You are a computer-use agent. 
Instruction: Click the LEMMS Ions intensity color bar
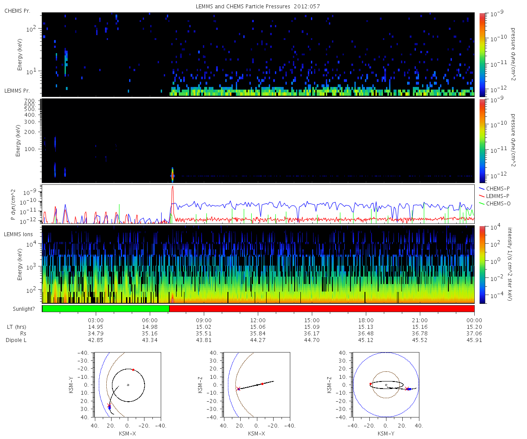[x=482, y=264]
